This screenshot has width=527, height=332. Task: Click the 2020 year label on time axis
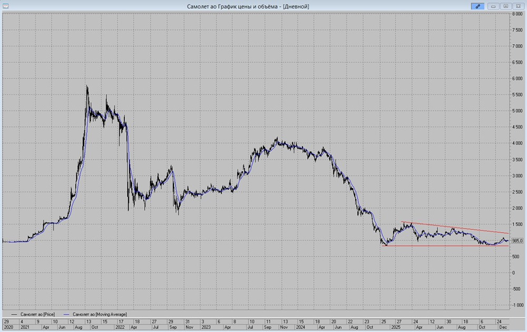[x=8, y=327]
